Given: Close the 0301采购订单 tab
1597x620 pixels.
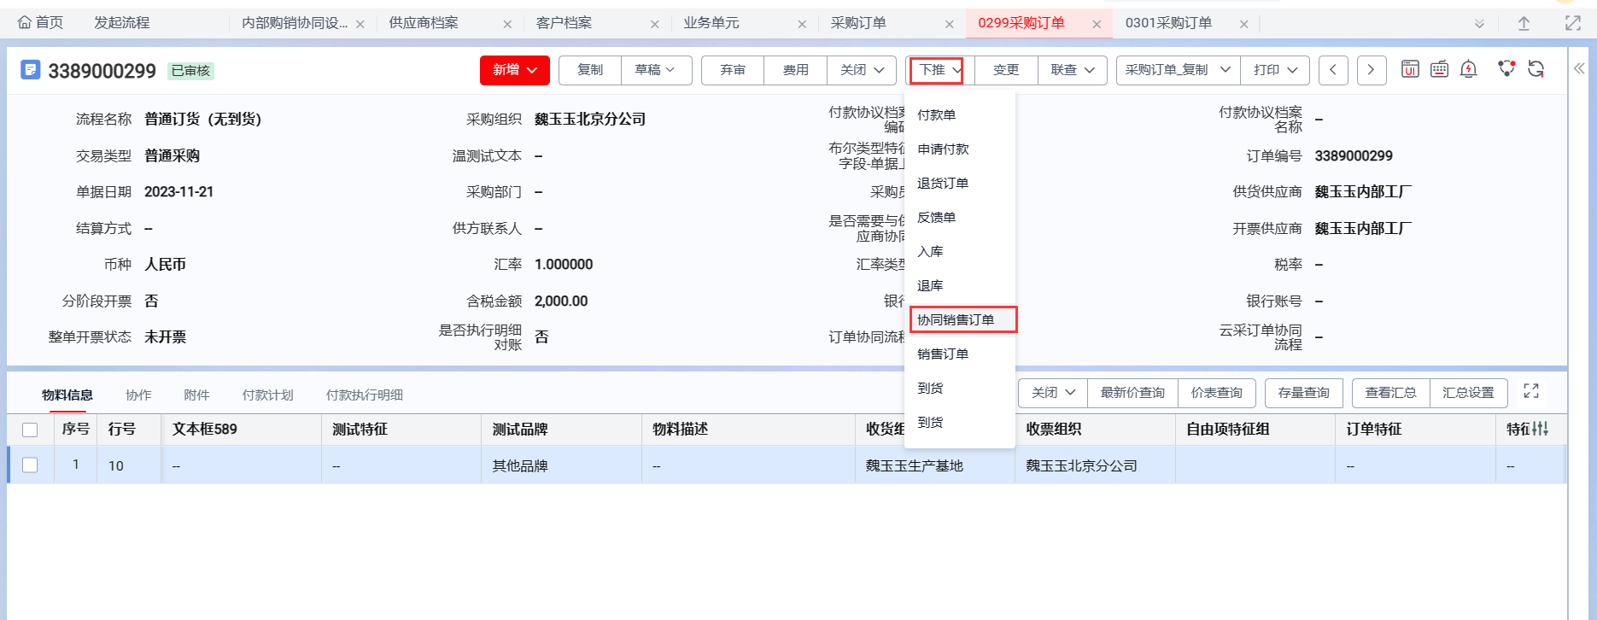Looking at the screenshot, I should [x=1243, y=24].
